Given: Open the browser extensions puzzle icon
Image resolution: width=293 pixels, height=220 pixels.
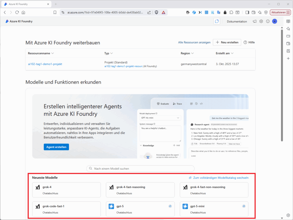Looking at the screenshot, I should (x=231, y=12).
